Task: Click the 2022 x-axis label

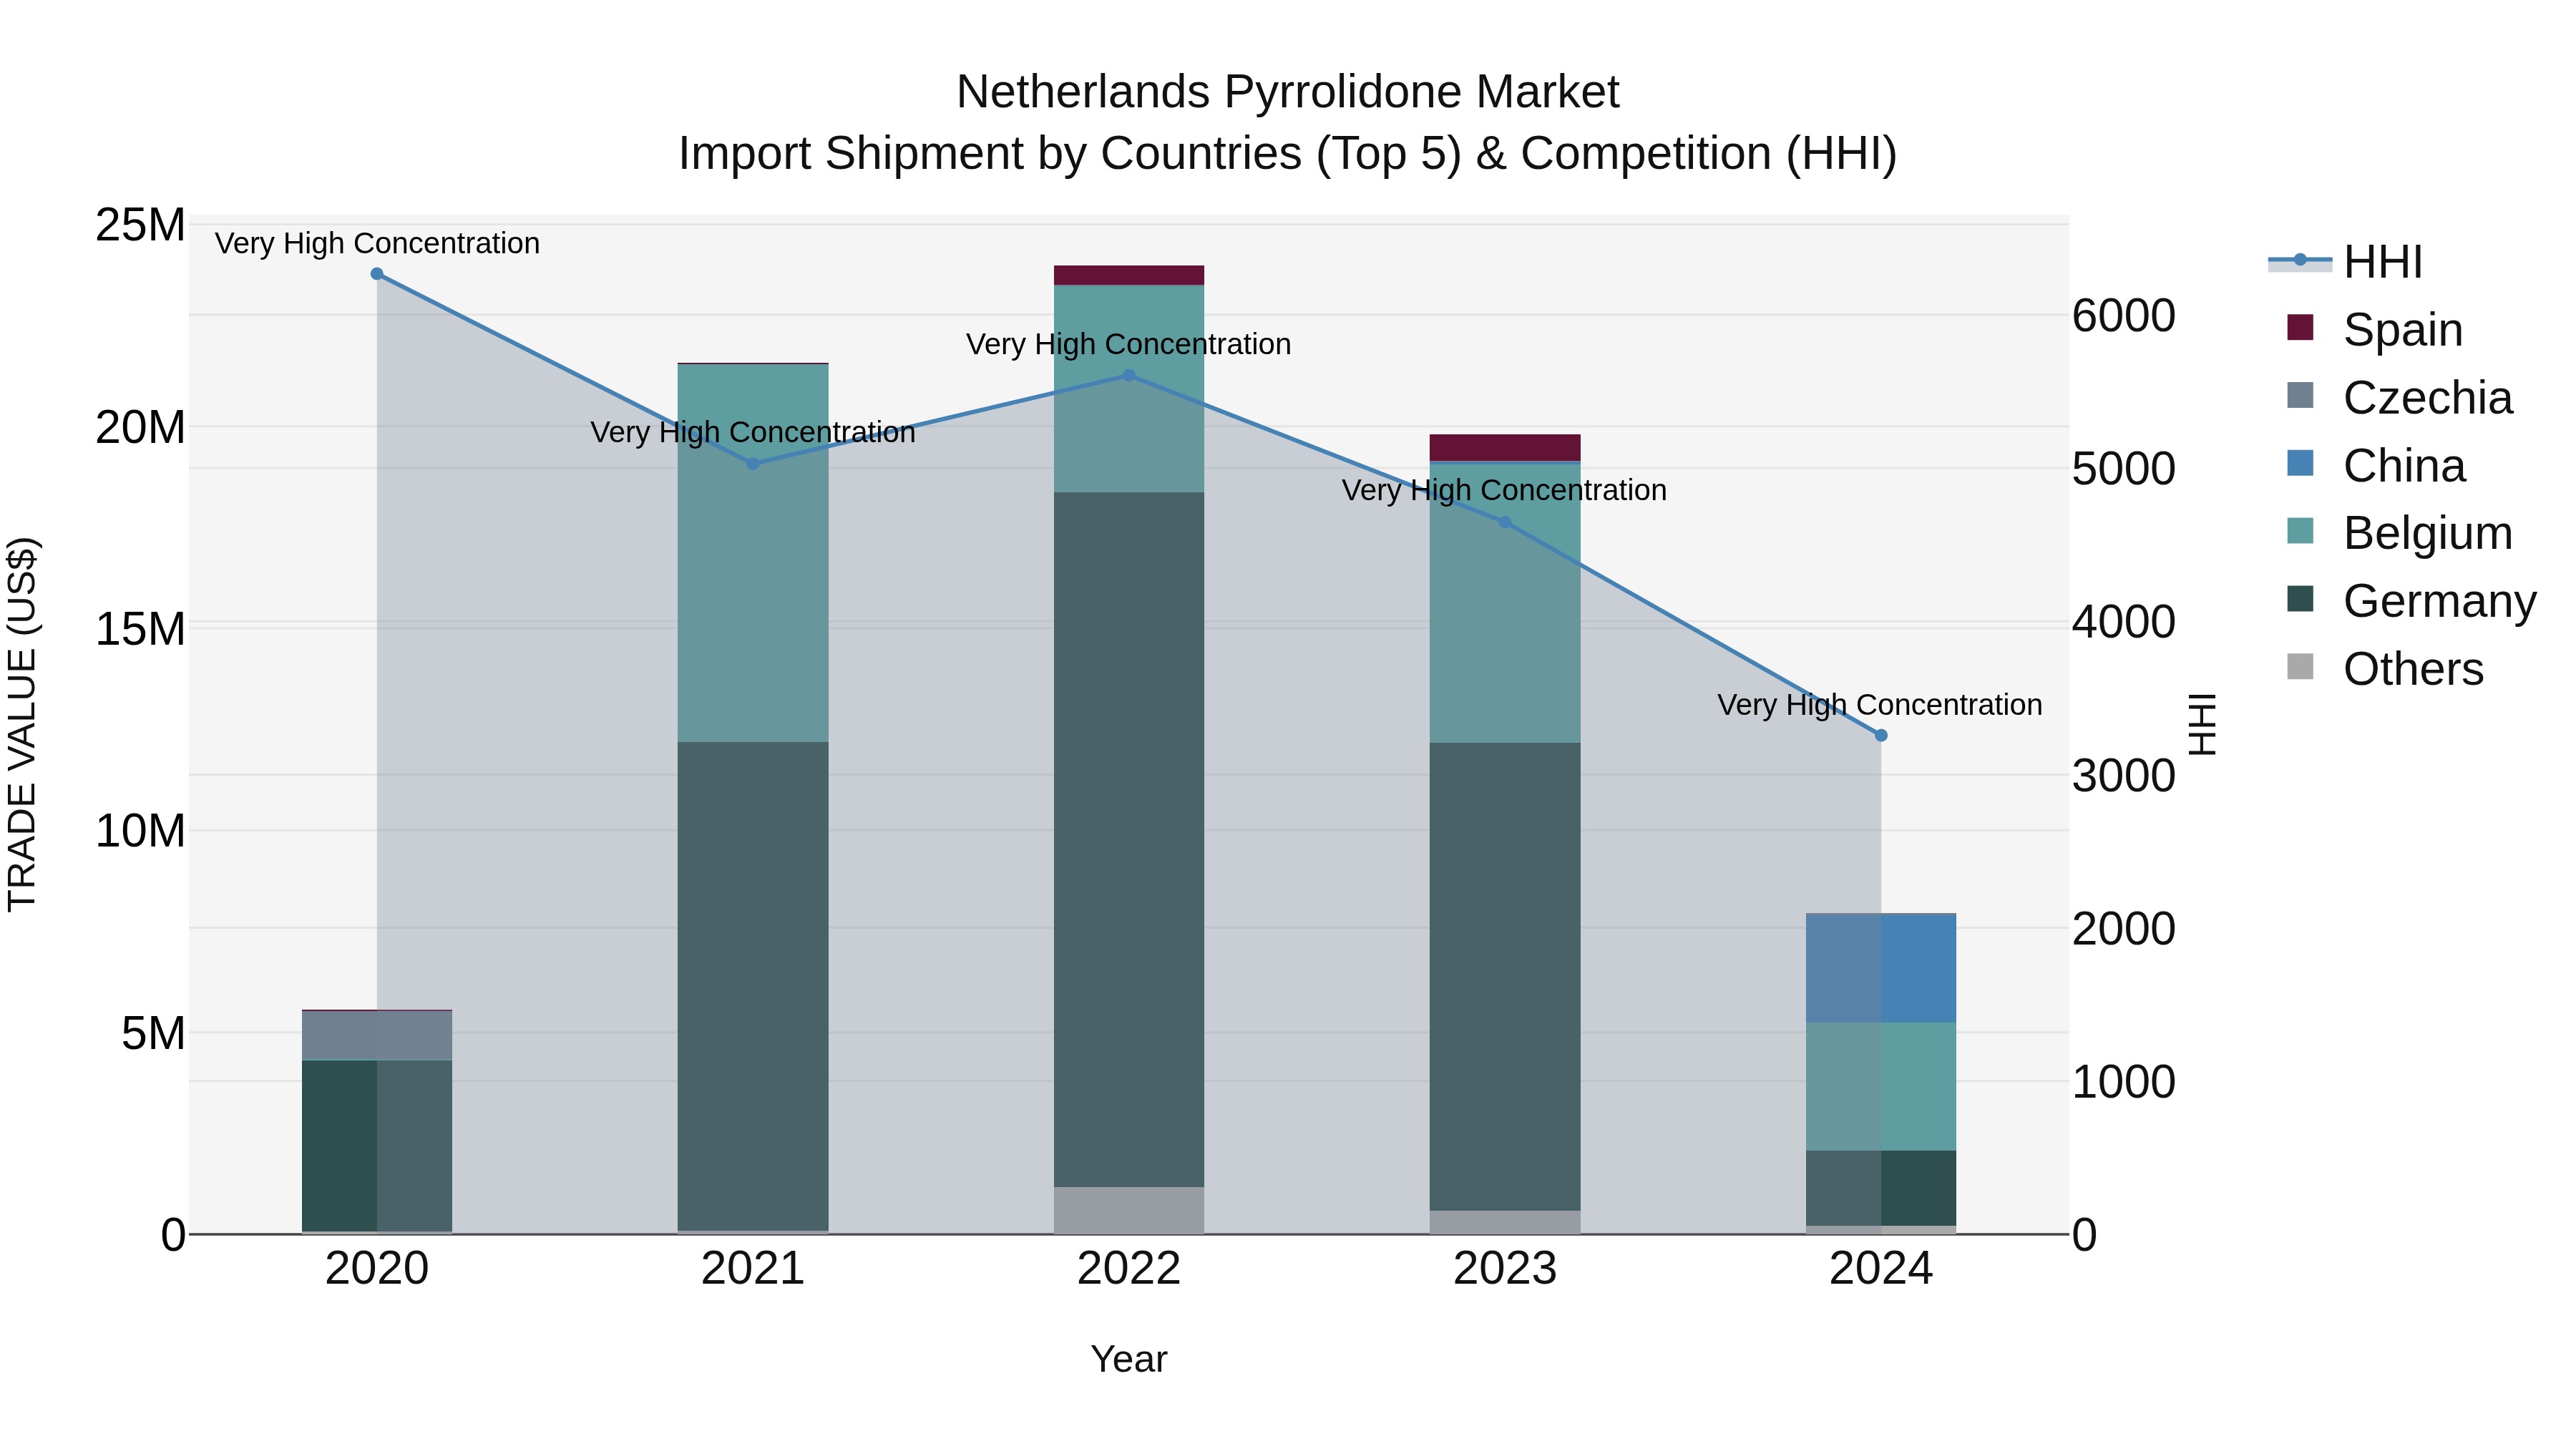Action: (1129, 1269)
